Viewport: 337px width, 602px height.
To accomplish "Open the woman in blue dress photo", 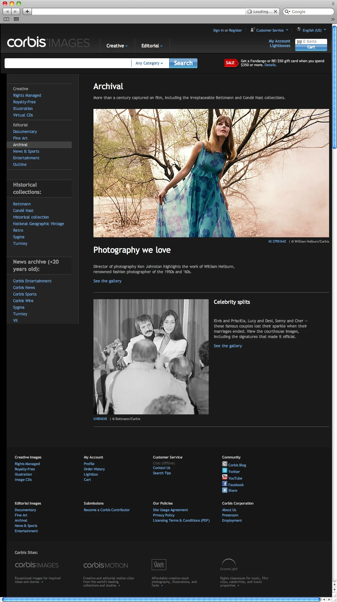I will coord(211,173).
